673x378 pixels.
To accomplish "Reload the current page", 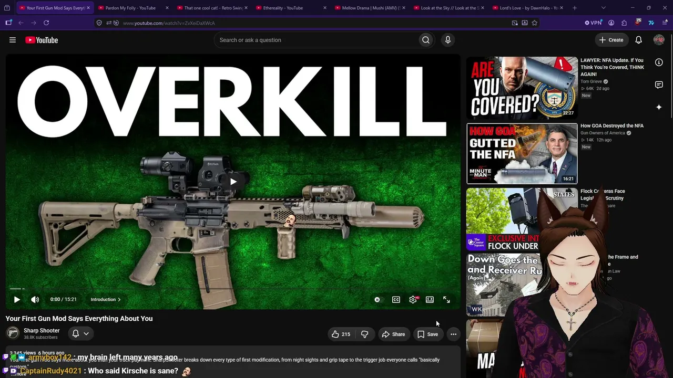I will [46, 23].
